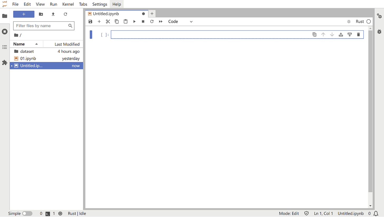
Task: Click the Rust kernel indicator circle
Action: (368, 21)
